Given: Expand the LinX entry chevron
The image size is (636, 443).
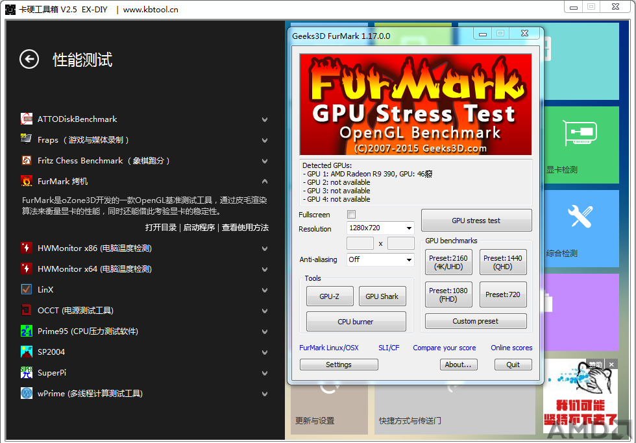Looking at the screenshot, I should tap(265, 290).
